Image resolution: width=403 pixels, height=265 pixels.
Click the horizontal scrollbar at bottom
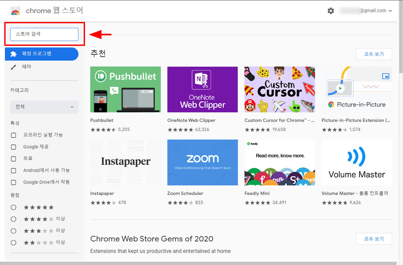point(199,263)
